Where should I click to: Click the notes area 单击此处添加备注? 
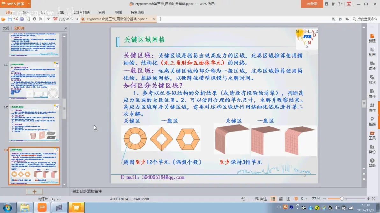pos(87,191)
